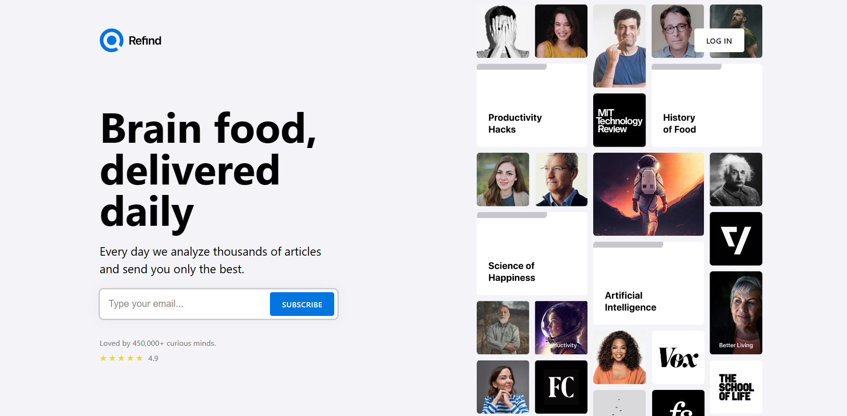
Task: Open The School of Life logo tile
Action: (736, 387)
